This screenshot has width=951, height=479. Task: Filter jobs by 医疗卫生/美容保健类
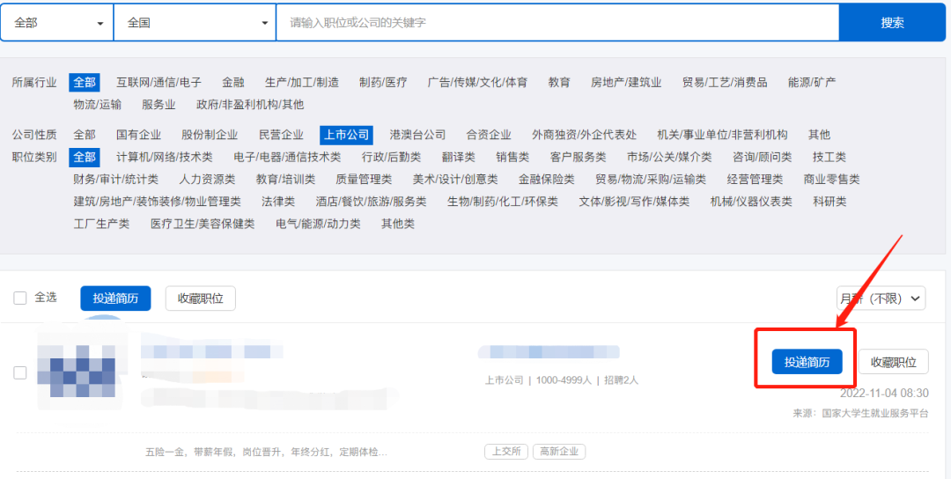pyautogui.click(x=203, y=224)
